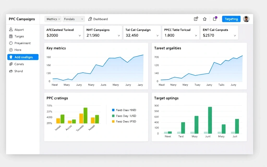Click the star icon in the top bar
The height and width of the screenshot is (167, 267).
click(205, 19)
